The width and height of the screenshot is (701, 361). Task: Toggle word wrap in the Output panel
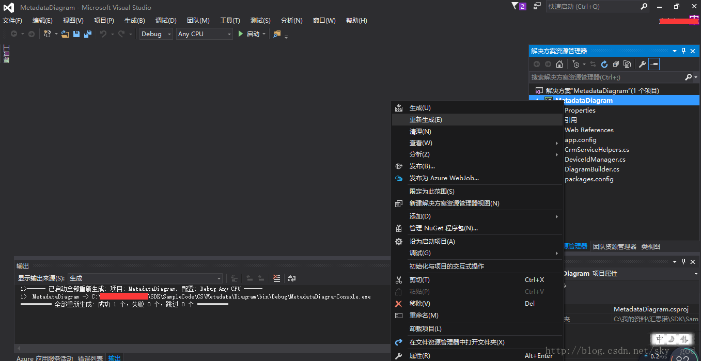[x=292, y=278]
